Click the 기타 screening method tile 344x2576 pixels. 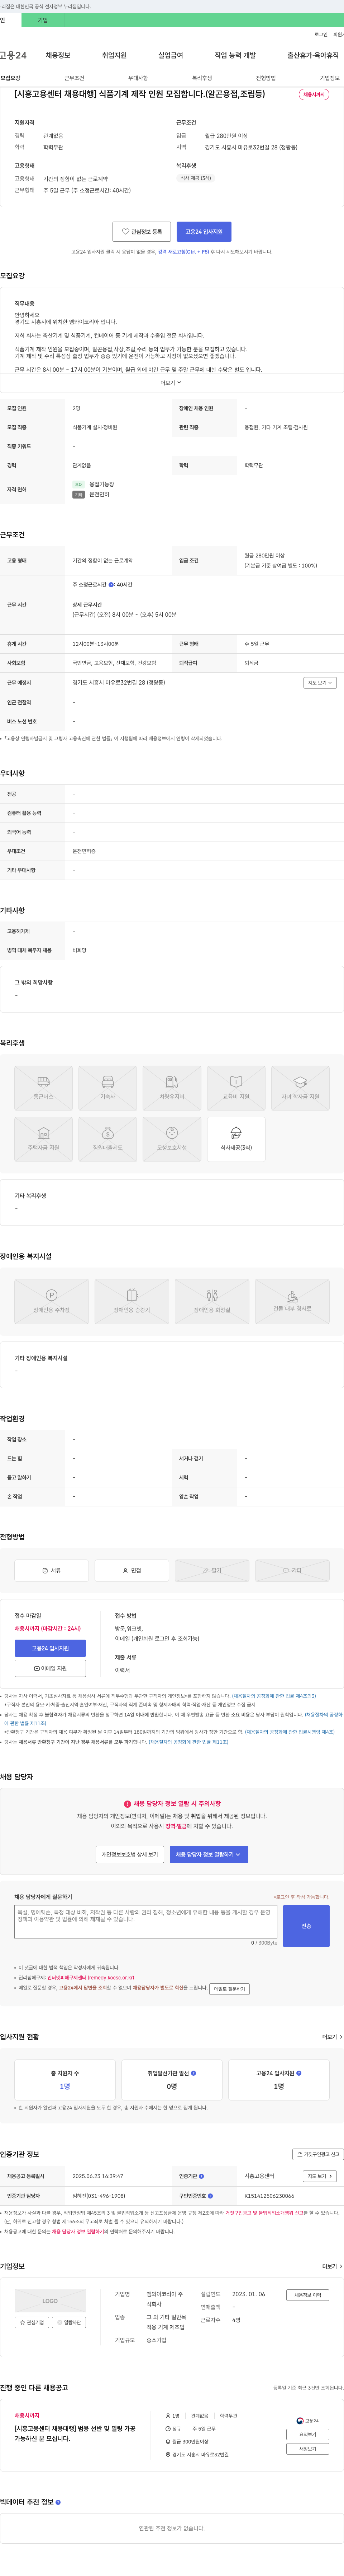coord(292,1570)
